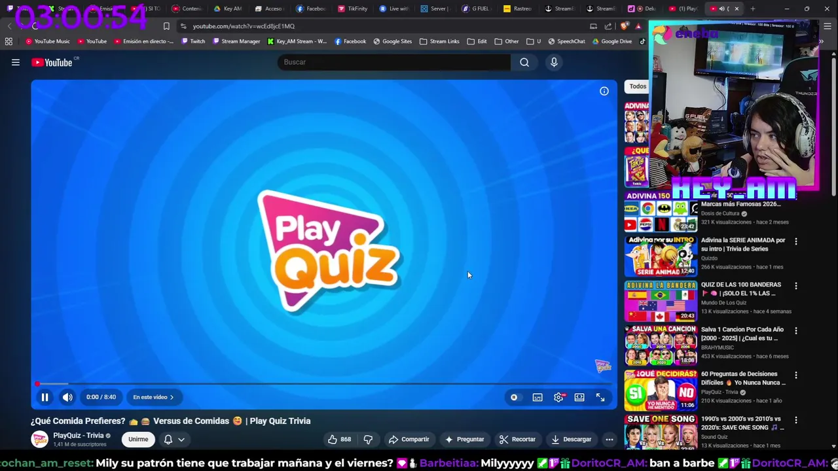838x471 pixels.
Task: Click the page scrollbar down arrow
Action: 834,447
